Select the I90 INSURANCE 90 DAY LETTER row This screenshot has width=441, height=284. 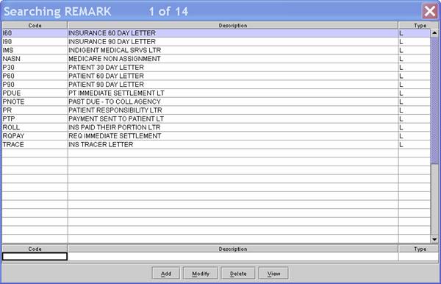pyautogui.click(x=216, y=42)
